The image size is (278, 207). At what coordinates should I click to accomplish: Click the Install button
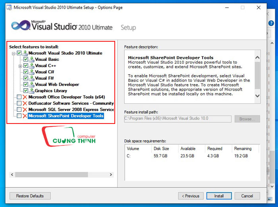pos(219,196)
